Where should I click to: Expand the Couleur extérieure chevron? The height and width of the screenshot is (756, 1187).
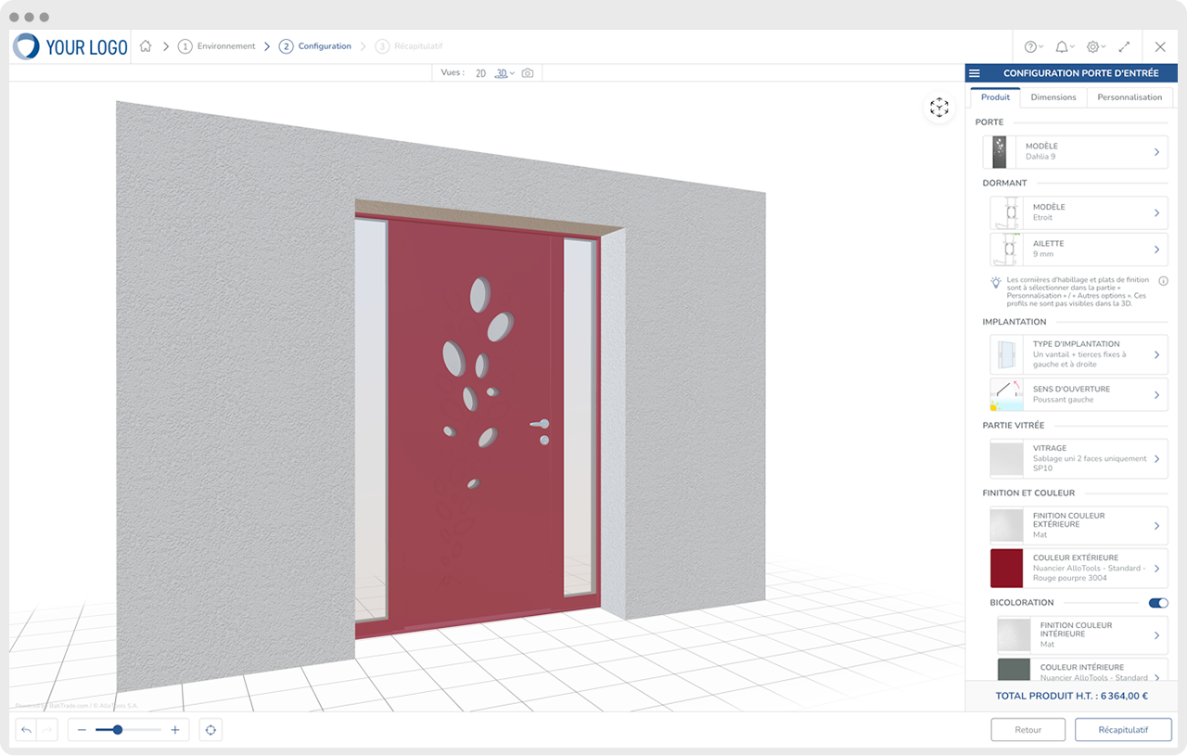1156,568
